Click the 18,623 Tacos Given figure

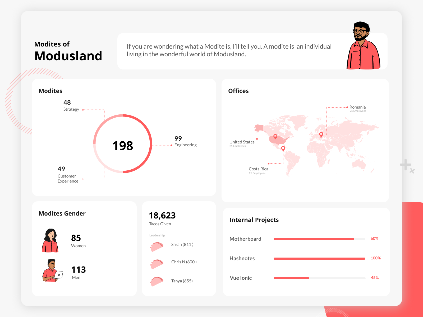[x=162, y=218]
